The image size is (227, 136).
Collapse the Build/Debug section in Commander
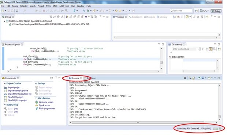[5, 105]
